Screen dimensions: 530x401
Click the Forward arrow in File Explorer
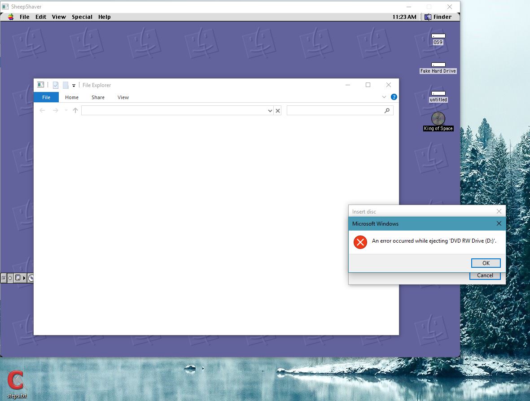pos(56,110)
